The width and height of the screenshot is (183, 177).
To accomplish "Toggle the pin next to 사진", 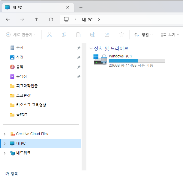I will (x=79, y=57).
